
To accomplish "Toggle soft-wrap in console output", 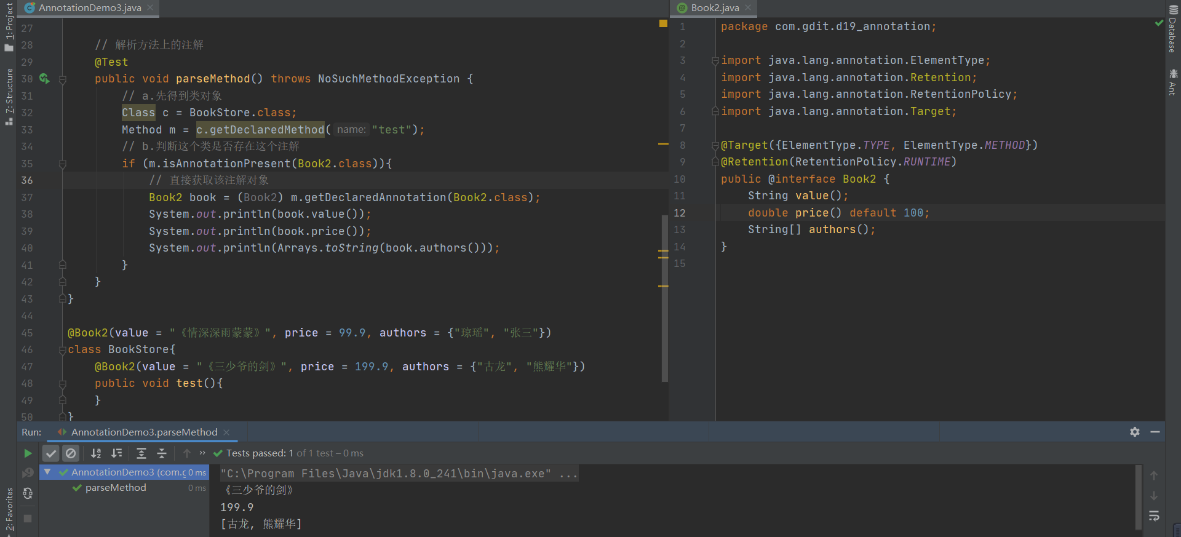I will (x=1154, y=516).
